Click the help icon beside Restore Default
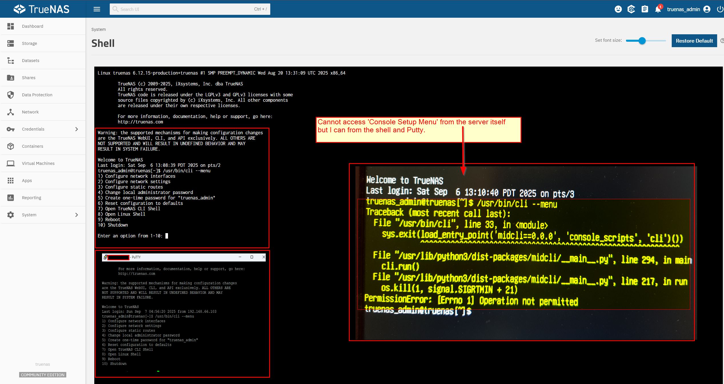The image size is (724, 384). [722, 41]
